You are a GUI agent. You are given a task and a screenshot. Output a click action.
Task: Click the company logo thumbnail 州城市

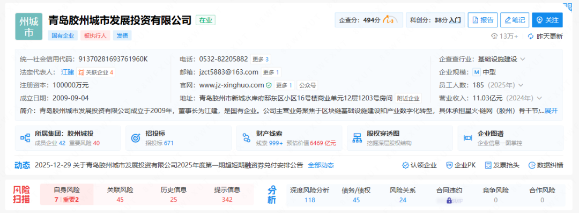(x=29, y=27)
